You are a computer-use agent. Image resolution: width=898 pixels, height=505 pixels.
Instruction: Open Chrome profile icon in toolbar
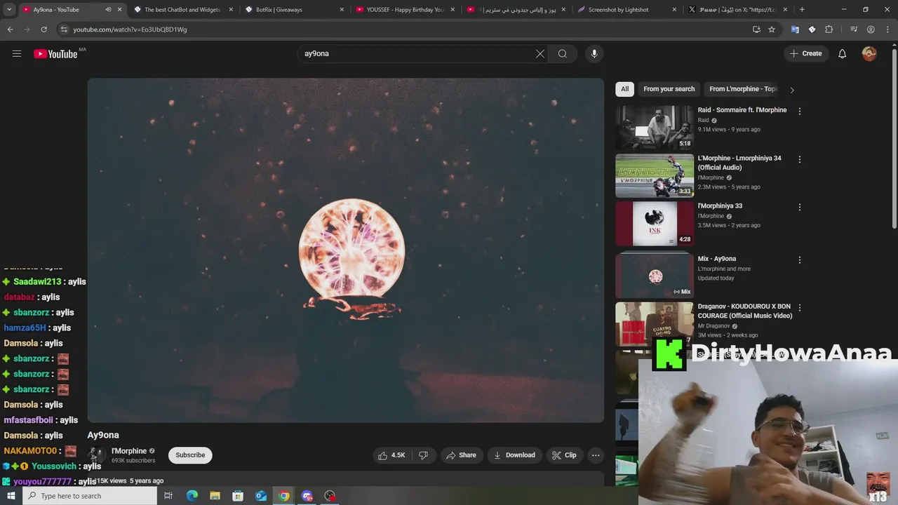coord(871,29)
